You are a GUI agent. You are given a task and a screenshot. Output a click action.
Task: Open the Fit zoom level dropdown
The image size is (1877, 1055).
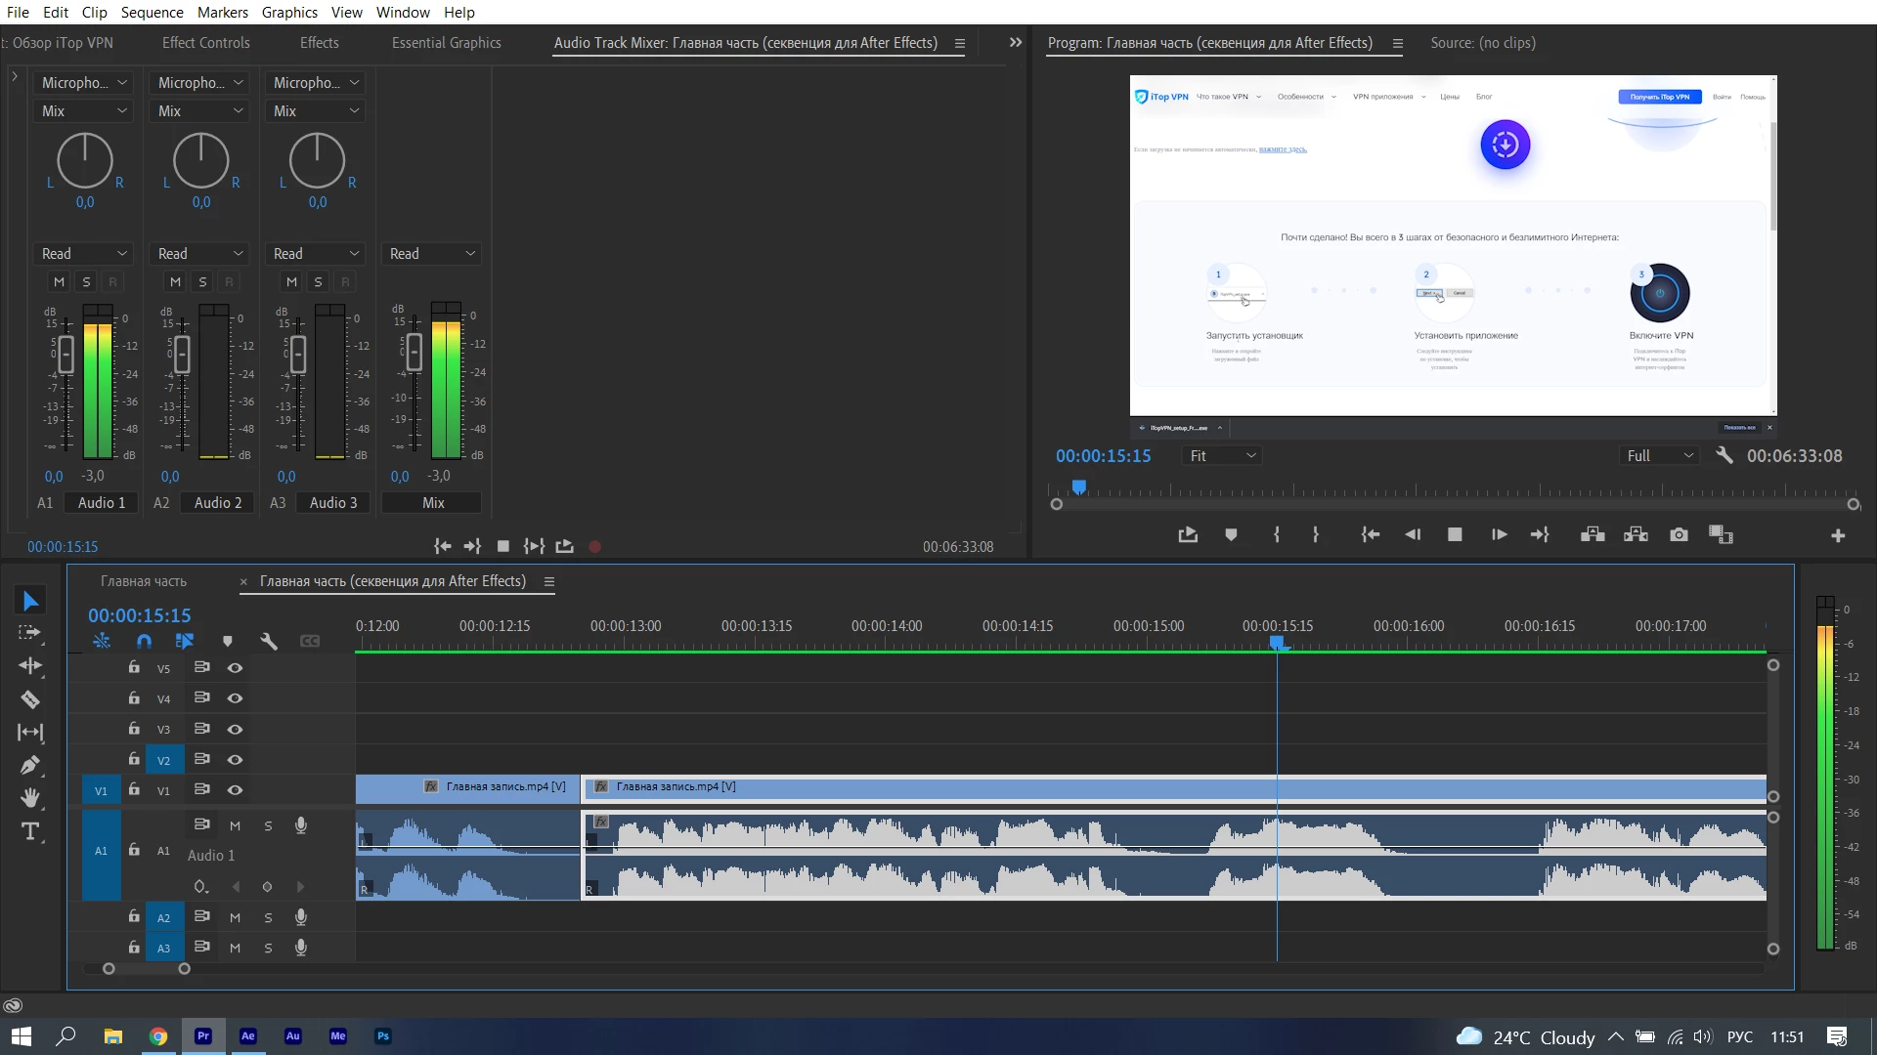1221,456
